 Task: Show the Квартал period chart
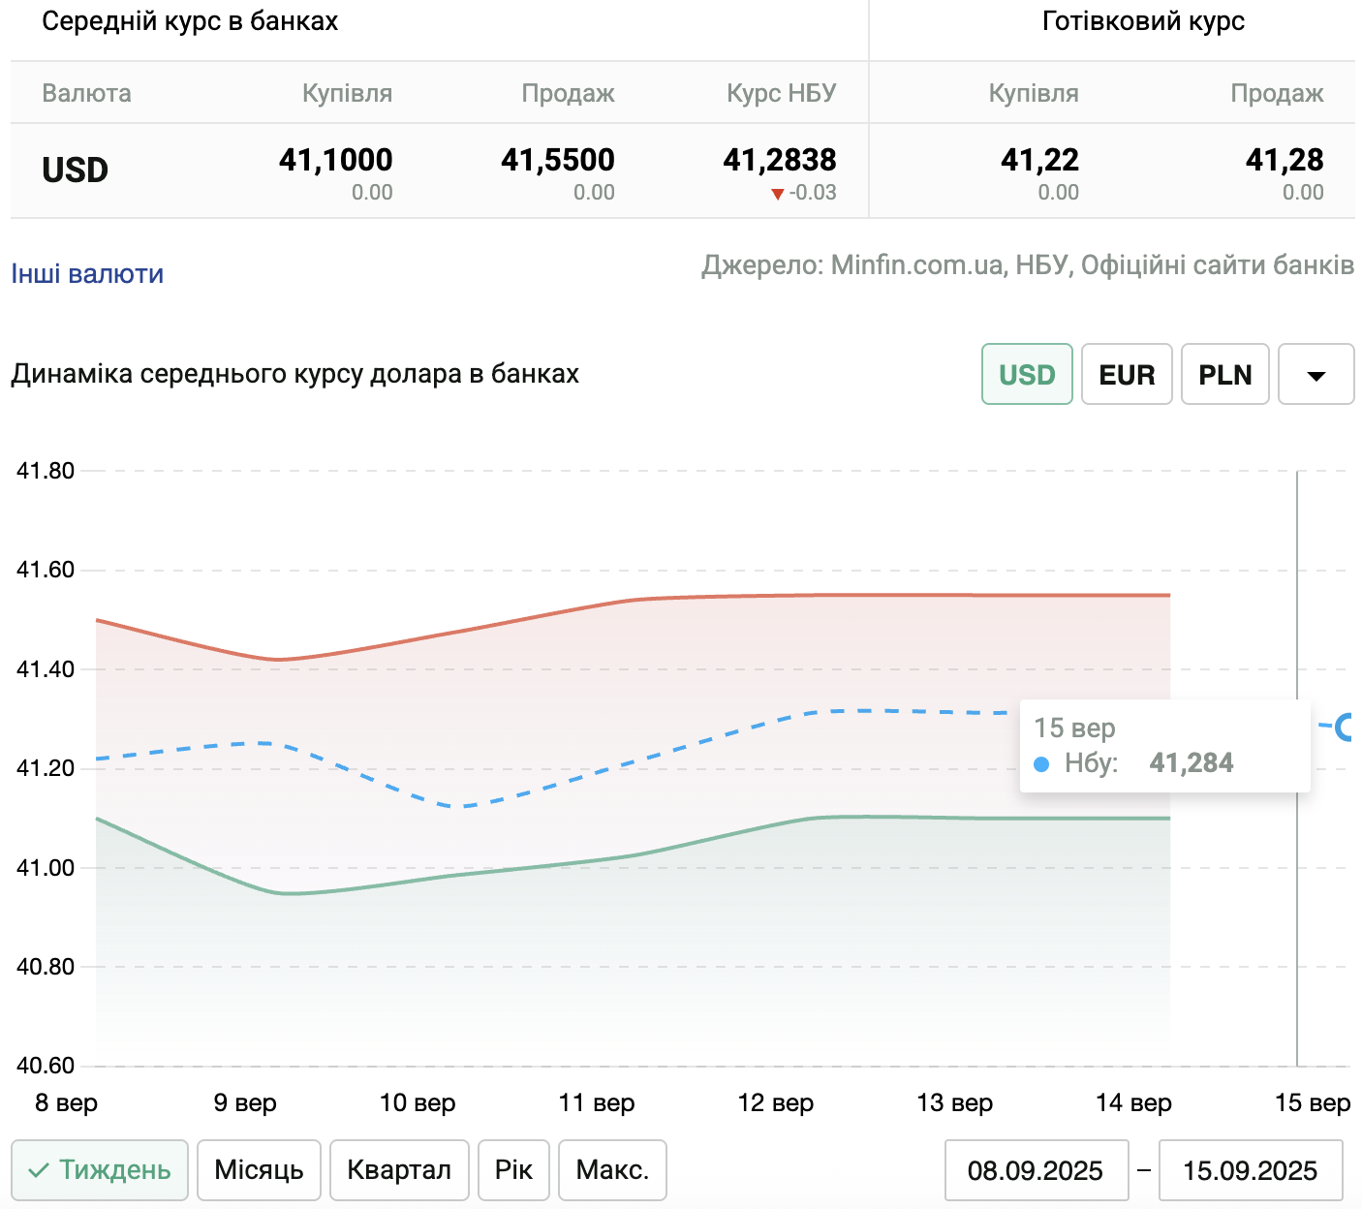pyautogui.click(x=399, y=1170)
